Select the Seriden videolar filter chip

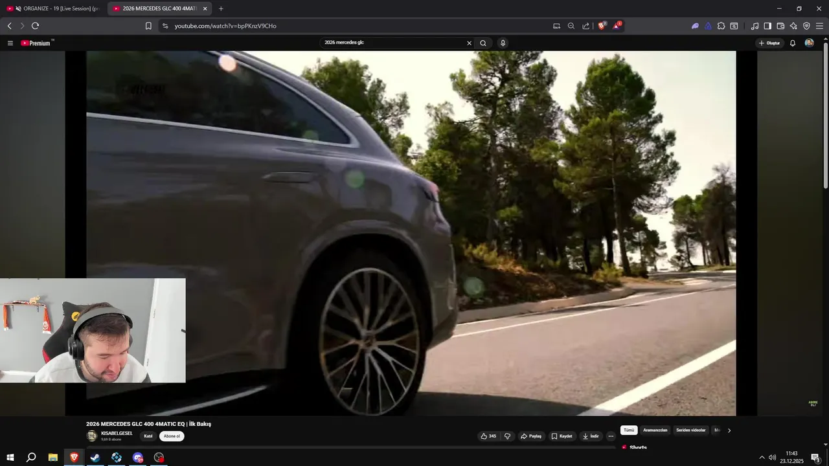click(691, 430)
